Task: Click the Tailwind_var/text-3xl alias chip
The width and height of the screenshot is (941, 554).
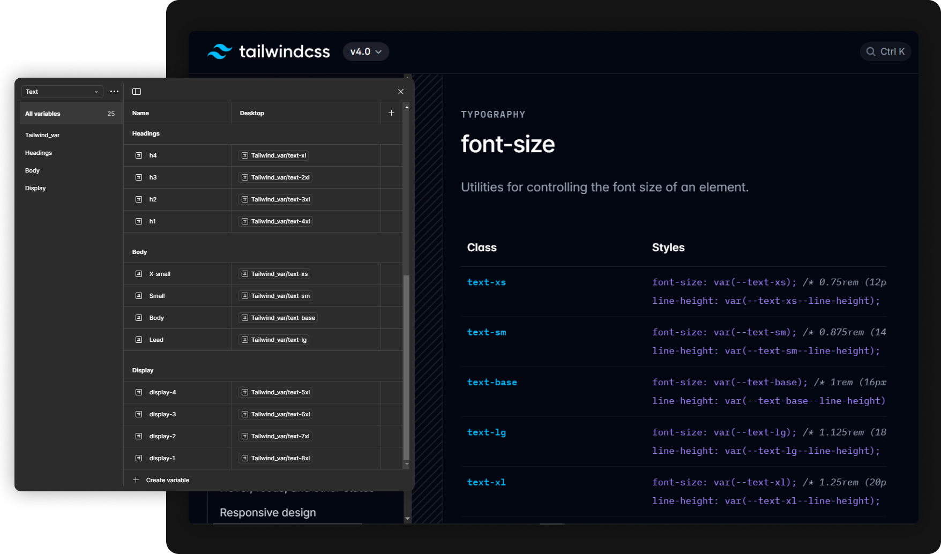Action: (x=275, y=199)
